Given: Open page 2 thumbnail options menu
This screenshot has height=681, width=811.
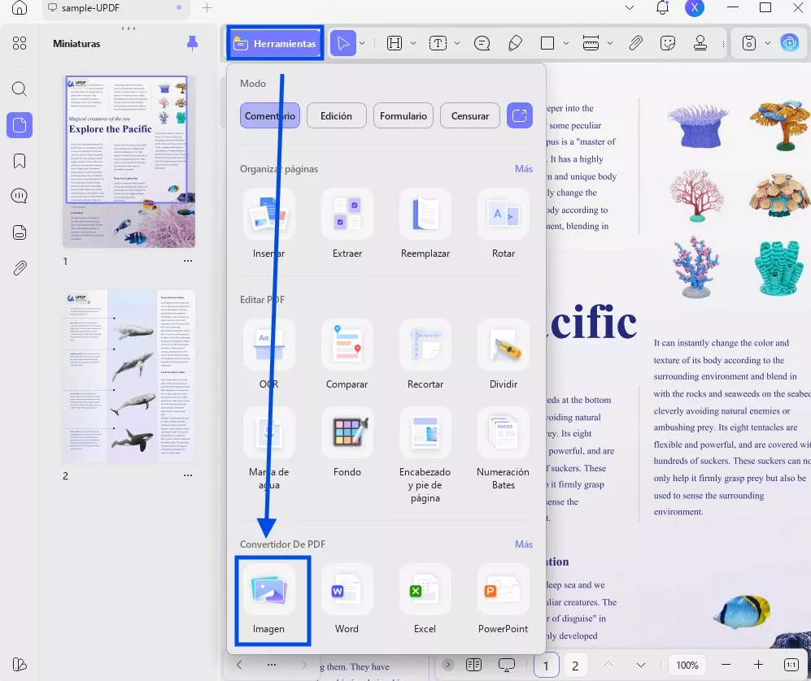Looking at the screenshot, I should click(x=188, y=475).
